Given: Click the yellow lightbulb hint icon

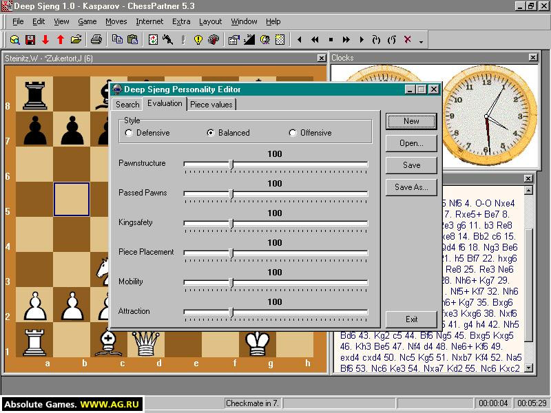Looking at the screenshot, I should click(x=198, y=40).
